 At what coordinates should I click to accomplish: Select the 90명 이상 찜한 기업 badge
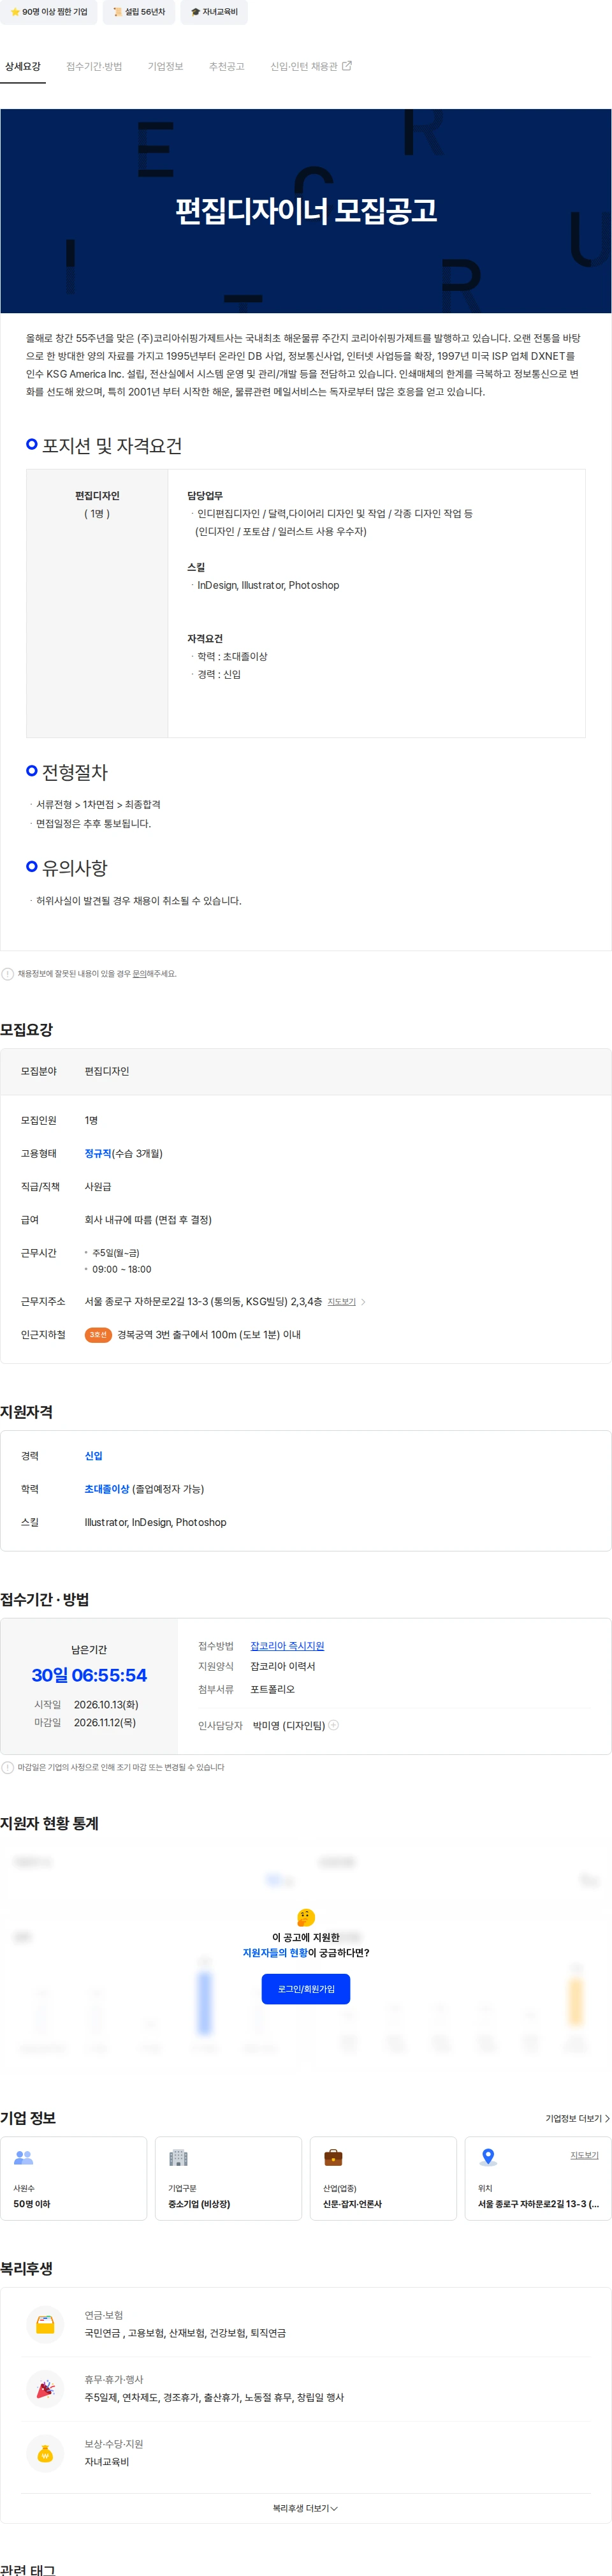click(49, 12)
